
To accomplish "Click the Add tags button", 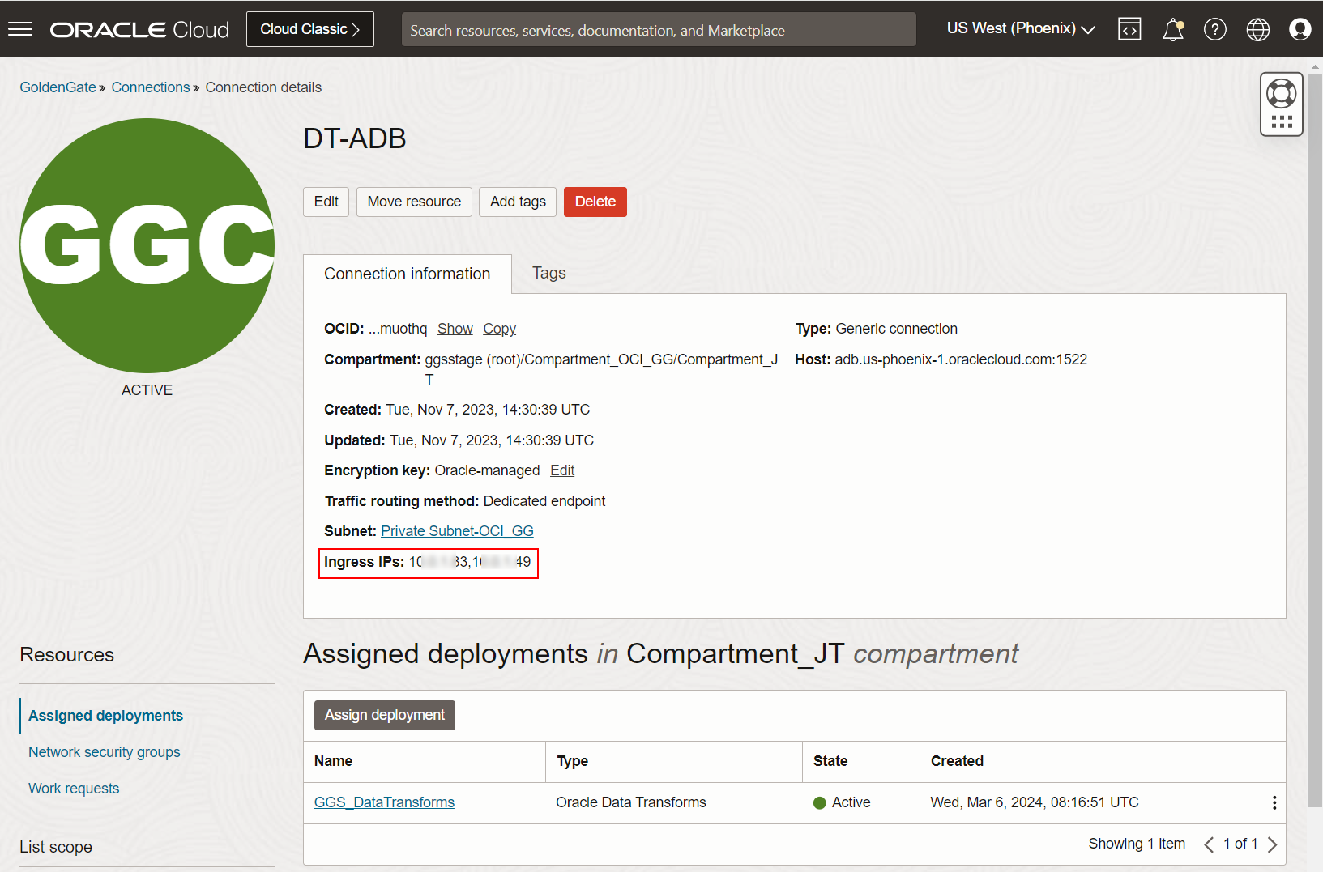I will point(518,202).
